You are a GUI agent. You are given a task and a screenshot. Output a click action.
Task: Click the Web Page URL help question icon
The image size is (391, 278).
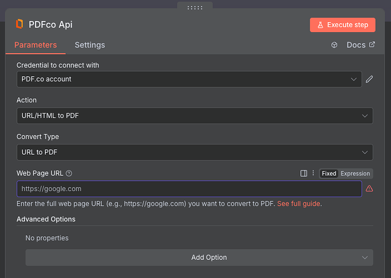tap(69, 173)
